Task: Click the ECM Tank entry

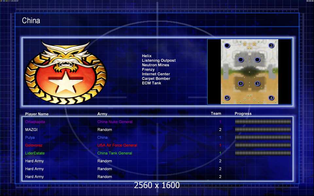Action: tap(151, 83)
